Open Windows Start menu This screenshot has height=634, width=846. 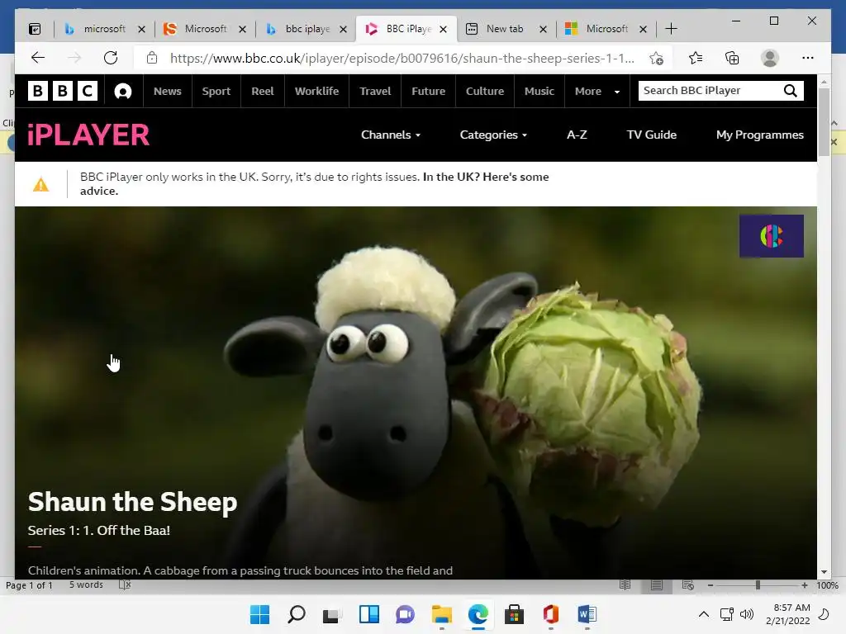[x=259, y=614]
